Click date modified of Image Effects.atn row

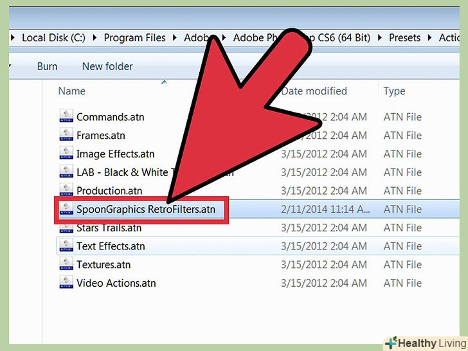(x=324, y=154)
